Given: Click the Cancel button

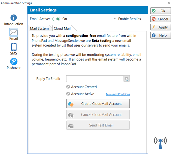Looking at the screenshot, I should tap(161, 19).
